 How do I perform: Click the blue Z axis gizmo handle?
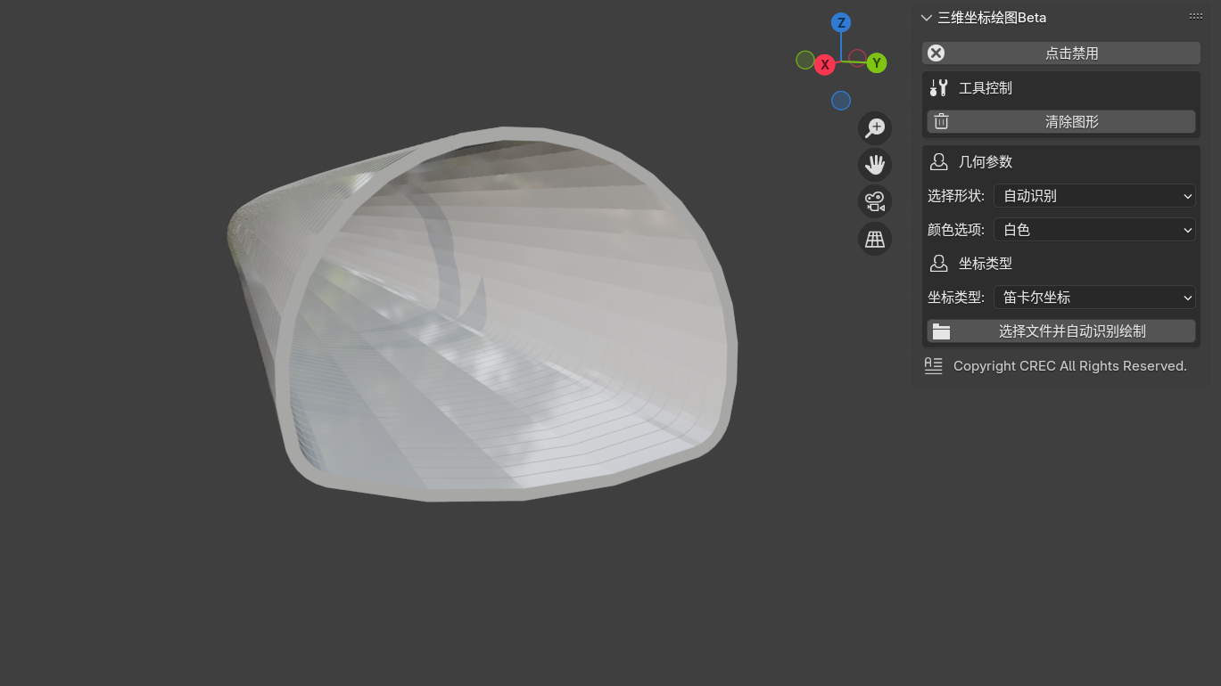[840, 23]
